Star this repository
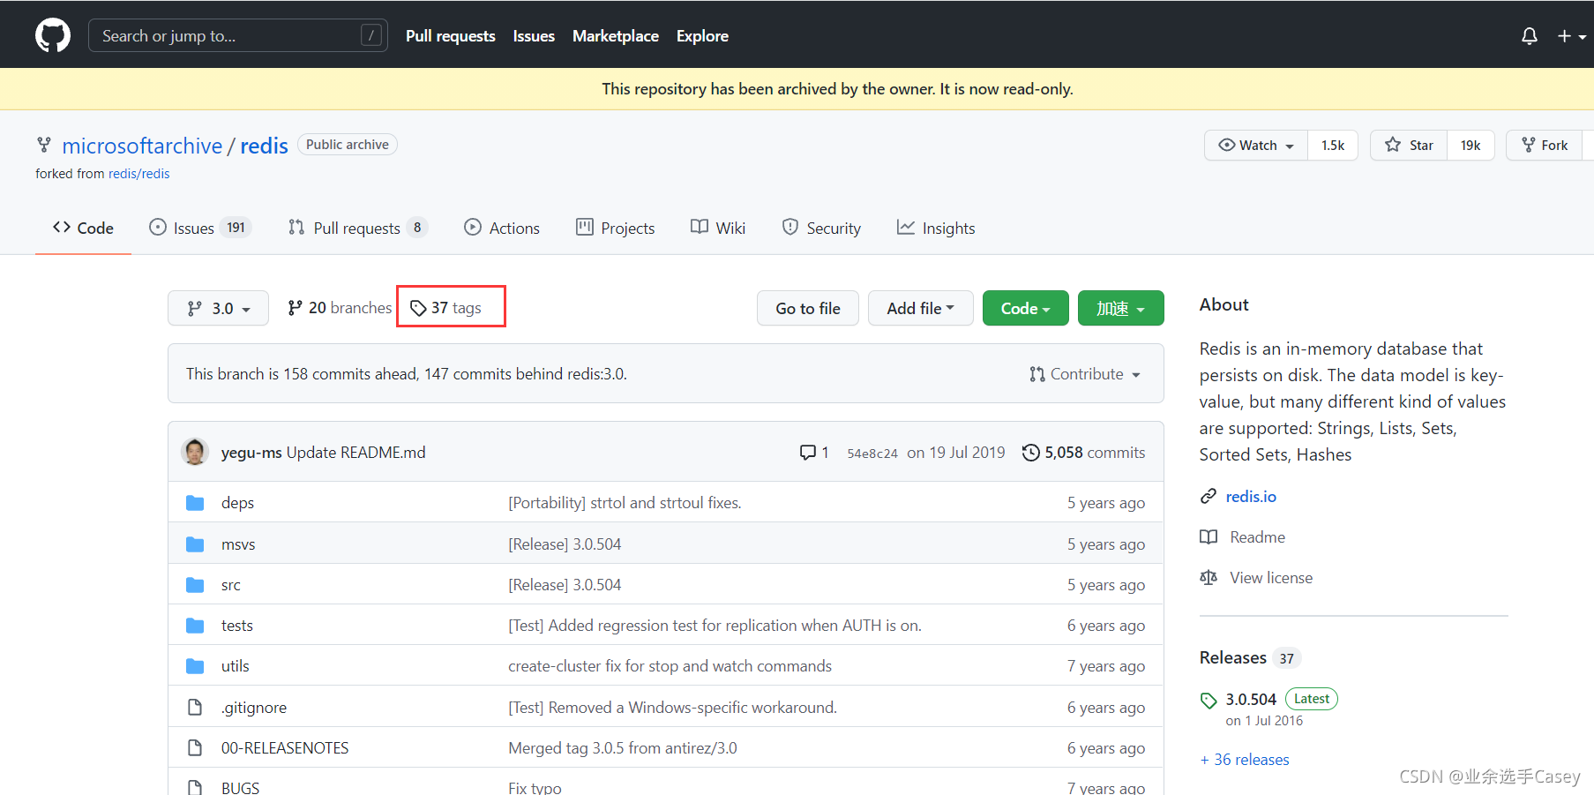 [1409, 146]
